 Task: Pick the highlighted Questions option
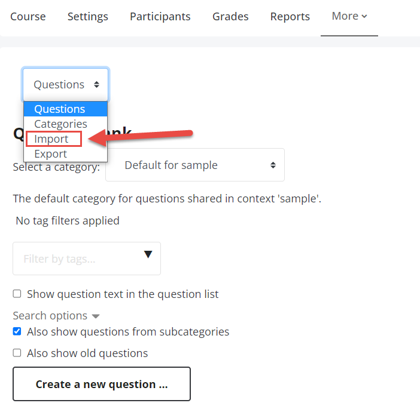click(66, 109)
